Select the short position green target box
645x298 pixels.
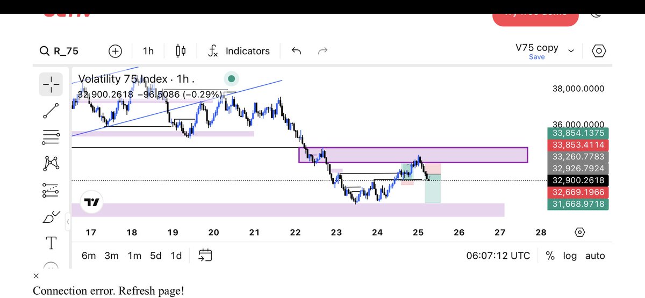433,188
